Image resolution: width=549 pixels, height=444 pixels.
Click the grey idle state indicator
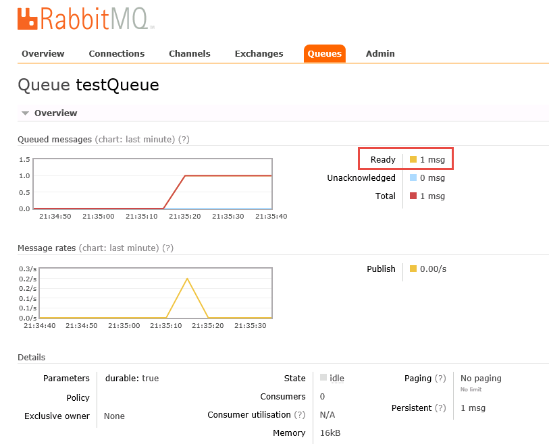click(x=323, y=378)
